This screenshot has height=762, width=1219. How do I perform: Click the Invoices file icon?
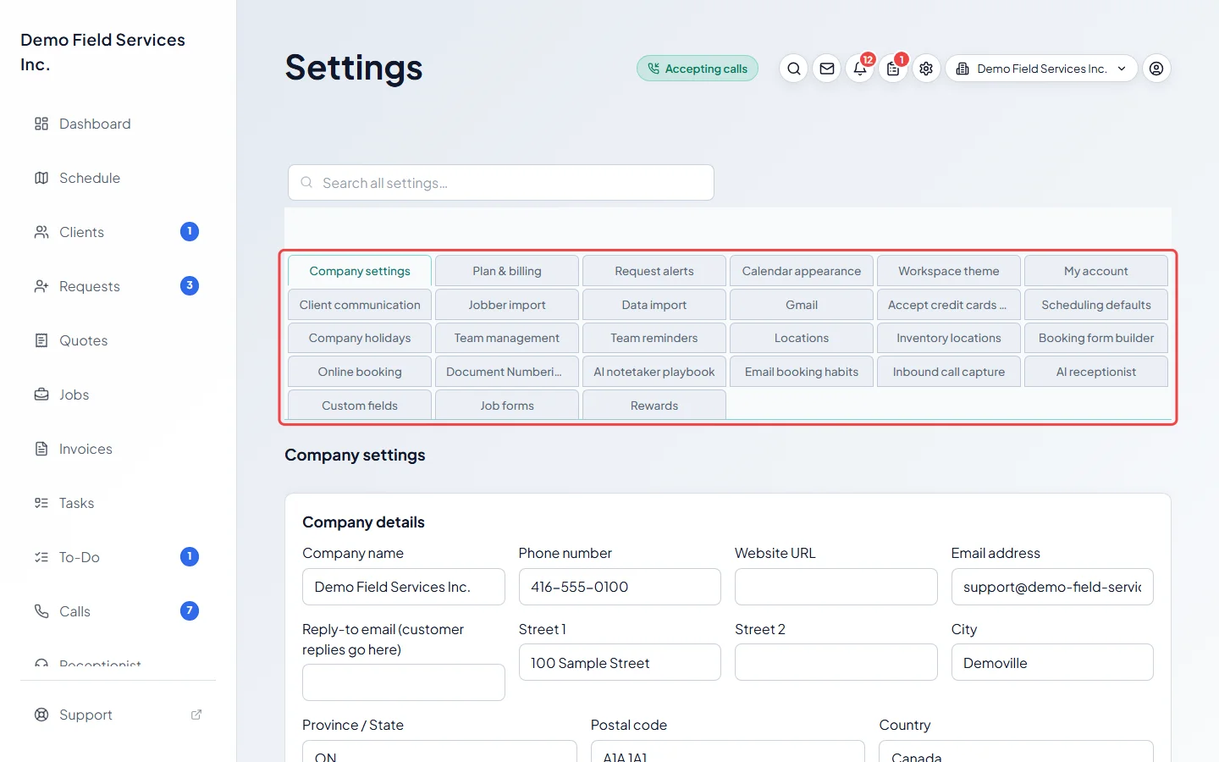pos(41,449)
